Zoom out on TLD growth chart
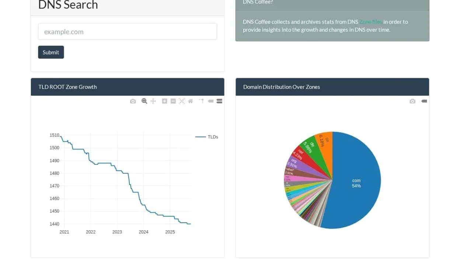The width and height of the screenshot is (460, 259). (173, 101)
